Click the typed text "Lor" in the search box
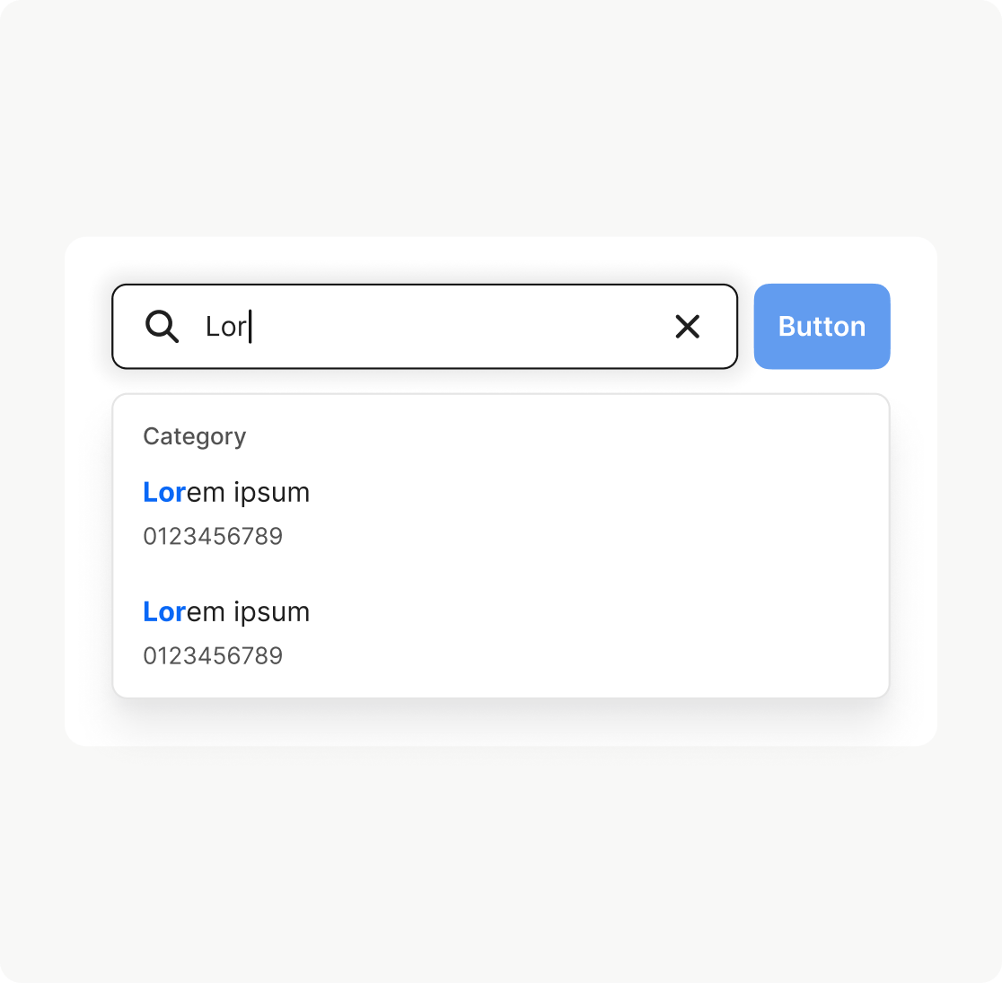 coord(225,327)
